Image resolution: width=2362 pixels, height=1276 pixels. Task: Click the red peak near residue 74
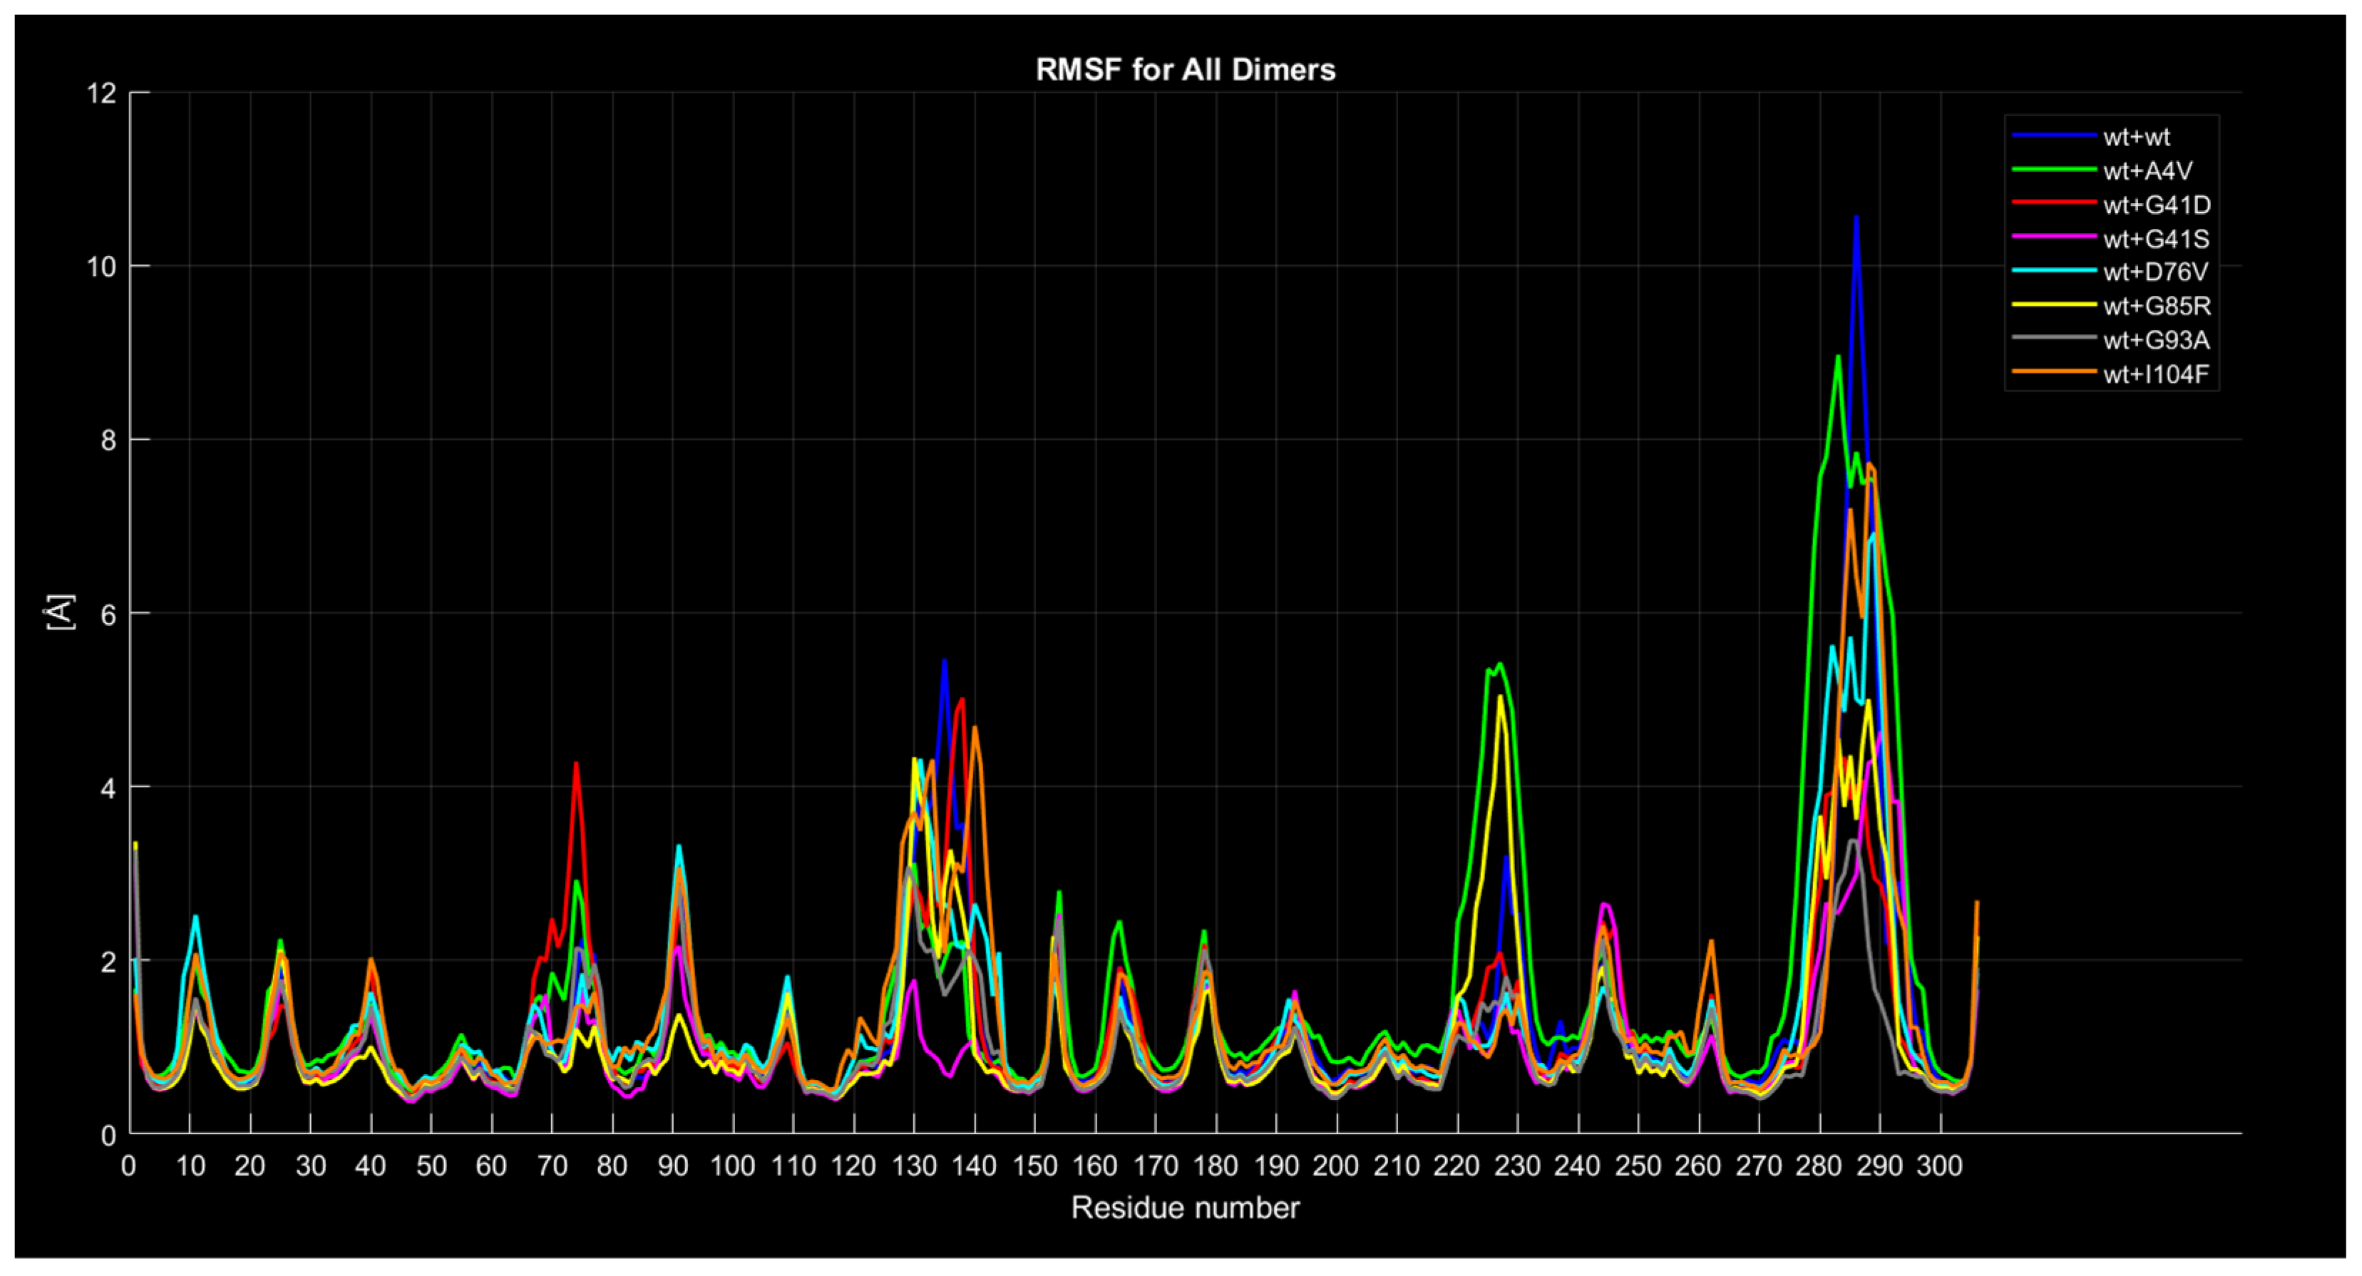[576, 763]
